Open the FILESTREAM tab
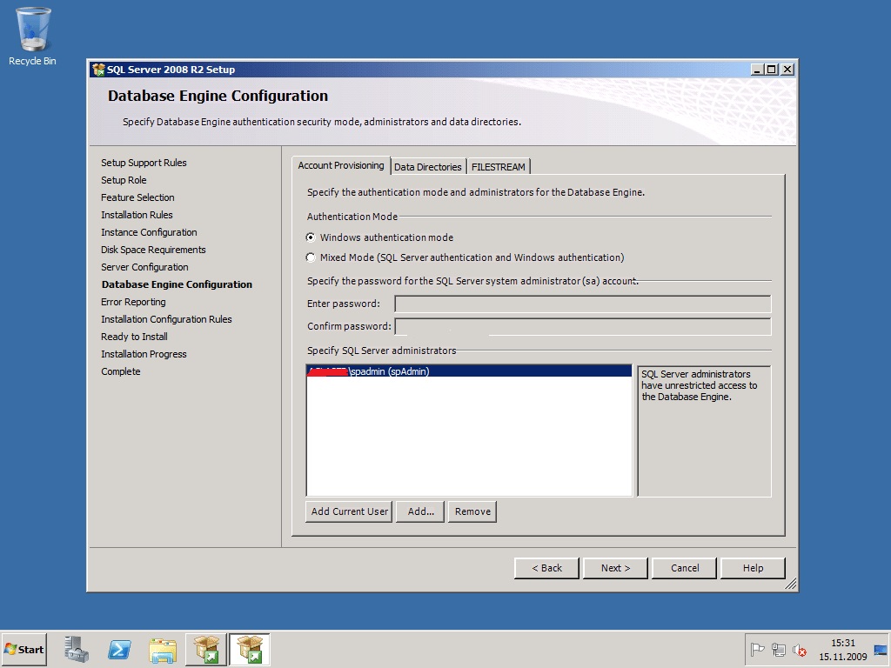The width and height of the screenshot is (891, 668). pyautogui.click(x=499, y=166)
